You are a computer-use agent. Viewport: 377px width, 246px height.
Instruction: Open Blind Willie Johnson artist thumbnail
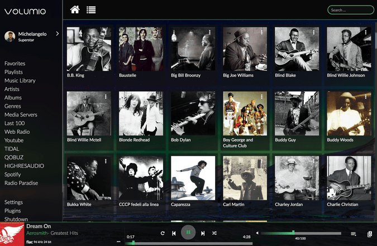point(349,49)
